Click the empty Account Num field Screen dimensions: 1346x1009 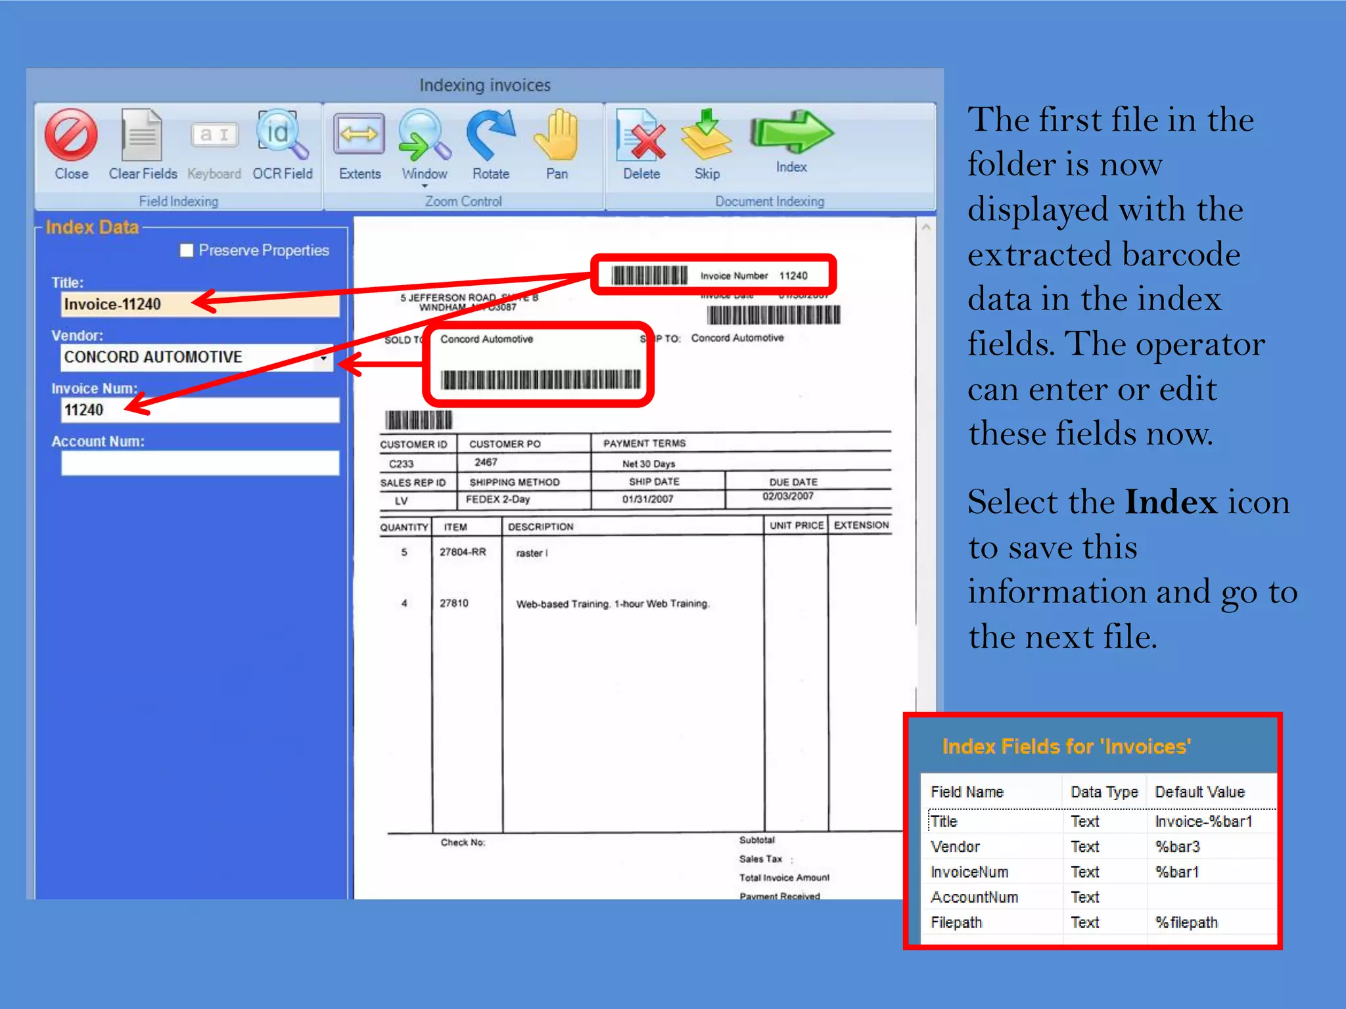pos(200,463)
